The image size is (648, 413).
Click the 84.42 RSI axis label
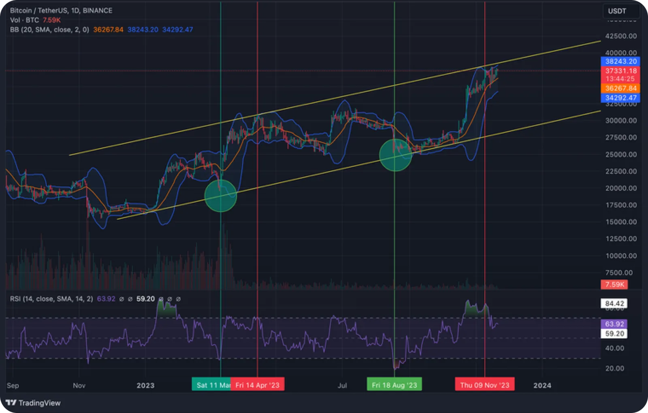pos(614,303)
